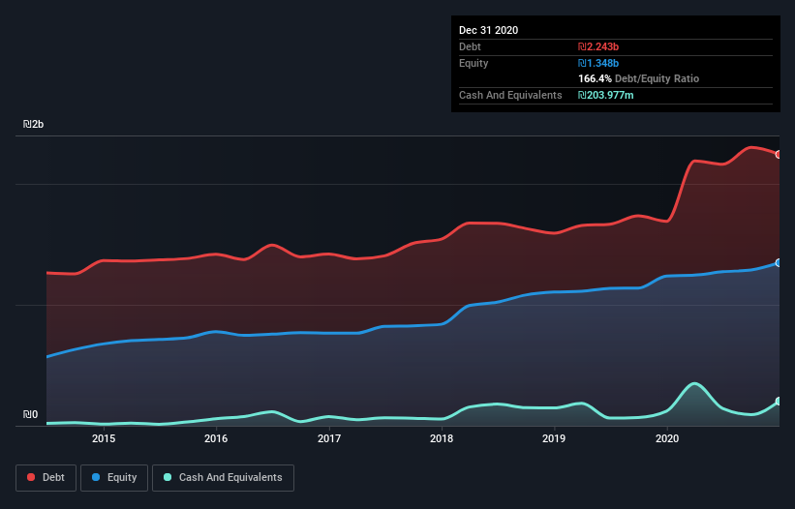Click the blue Equity endpoint marker
This screenshot has height=509, width=795.
(779, 263)
